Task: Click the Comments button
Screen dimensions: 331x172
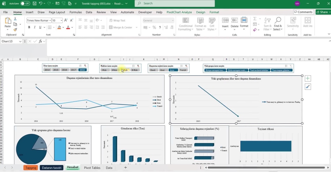Action: [303, 12]
